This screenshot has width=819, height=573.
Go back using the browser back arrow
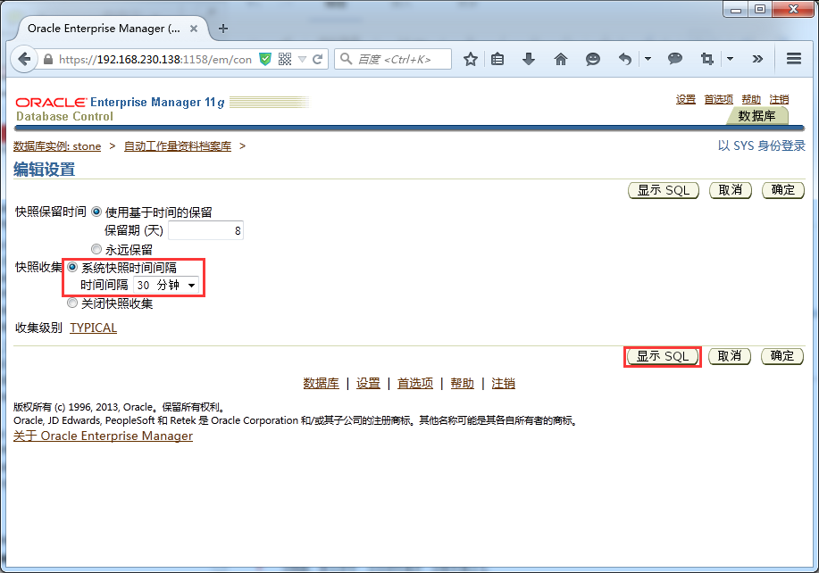[x=24, y=58]
